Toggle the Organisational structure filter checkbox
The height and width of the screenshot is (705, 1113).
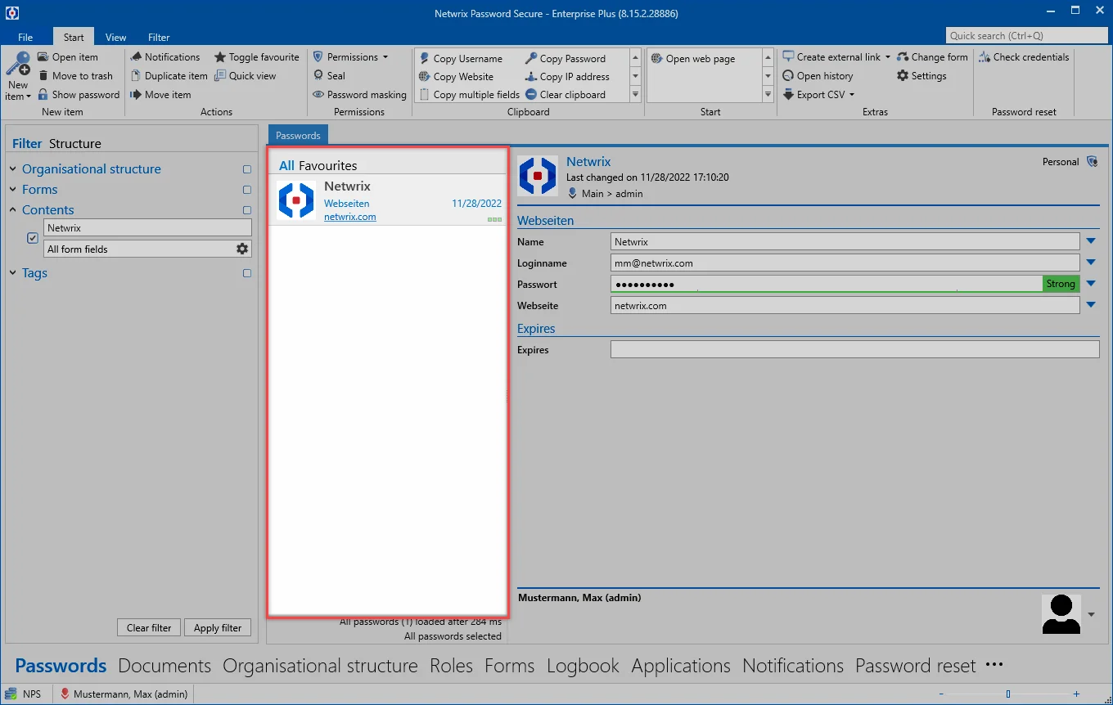247,169
